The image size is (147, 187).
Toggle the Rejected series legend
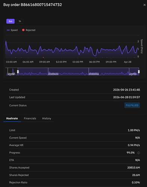29,30
